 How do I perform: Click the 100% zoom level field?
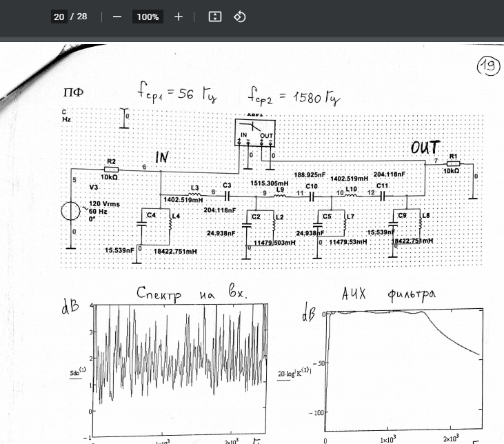(148, 17)
